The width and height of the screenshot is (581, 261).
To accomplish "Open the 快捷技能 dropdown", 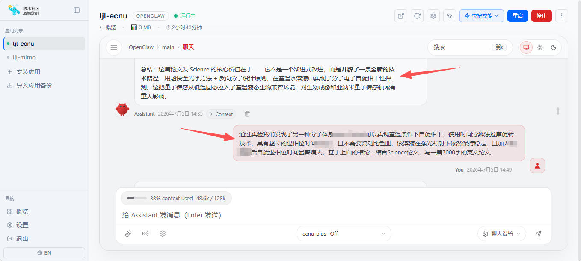I will click(482, 16).
